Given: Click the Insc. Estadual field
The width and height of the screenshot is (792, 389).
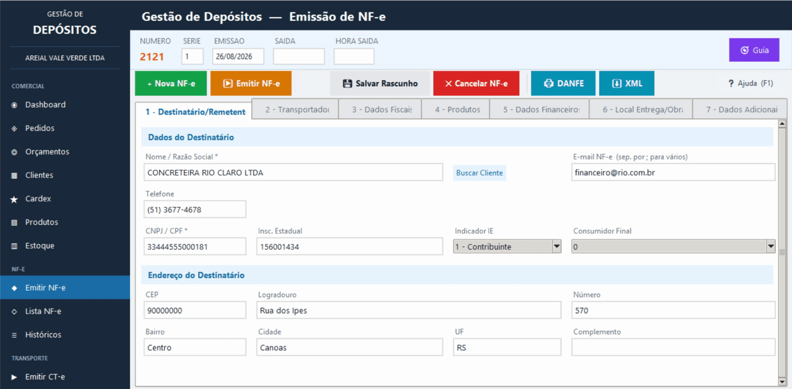Looking at the screenshot, I should (350, 247).
